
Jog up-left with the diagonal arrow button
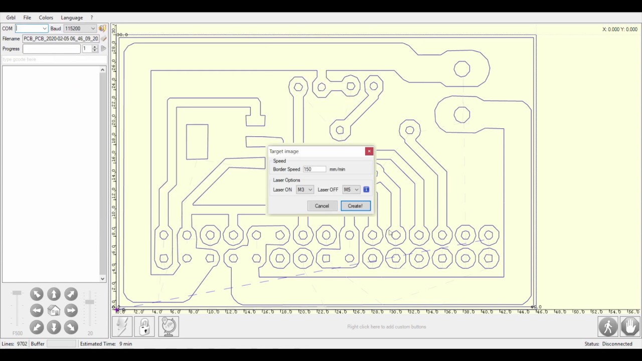(x=37, y=294)
